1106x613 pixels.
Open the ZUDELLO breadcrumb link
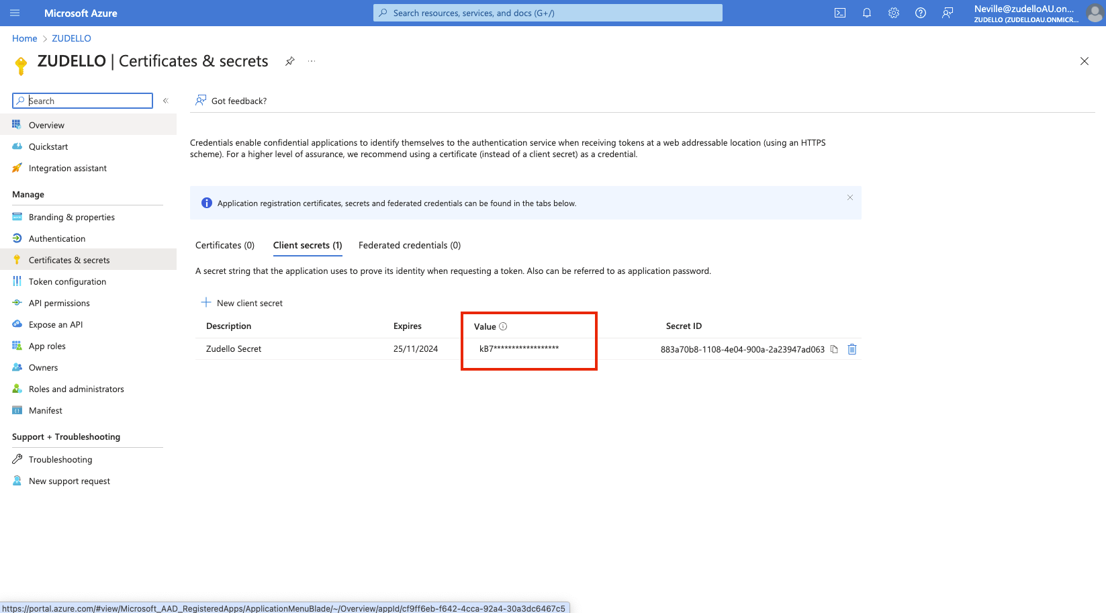pos(72,38)
